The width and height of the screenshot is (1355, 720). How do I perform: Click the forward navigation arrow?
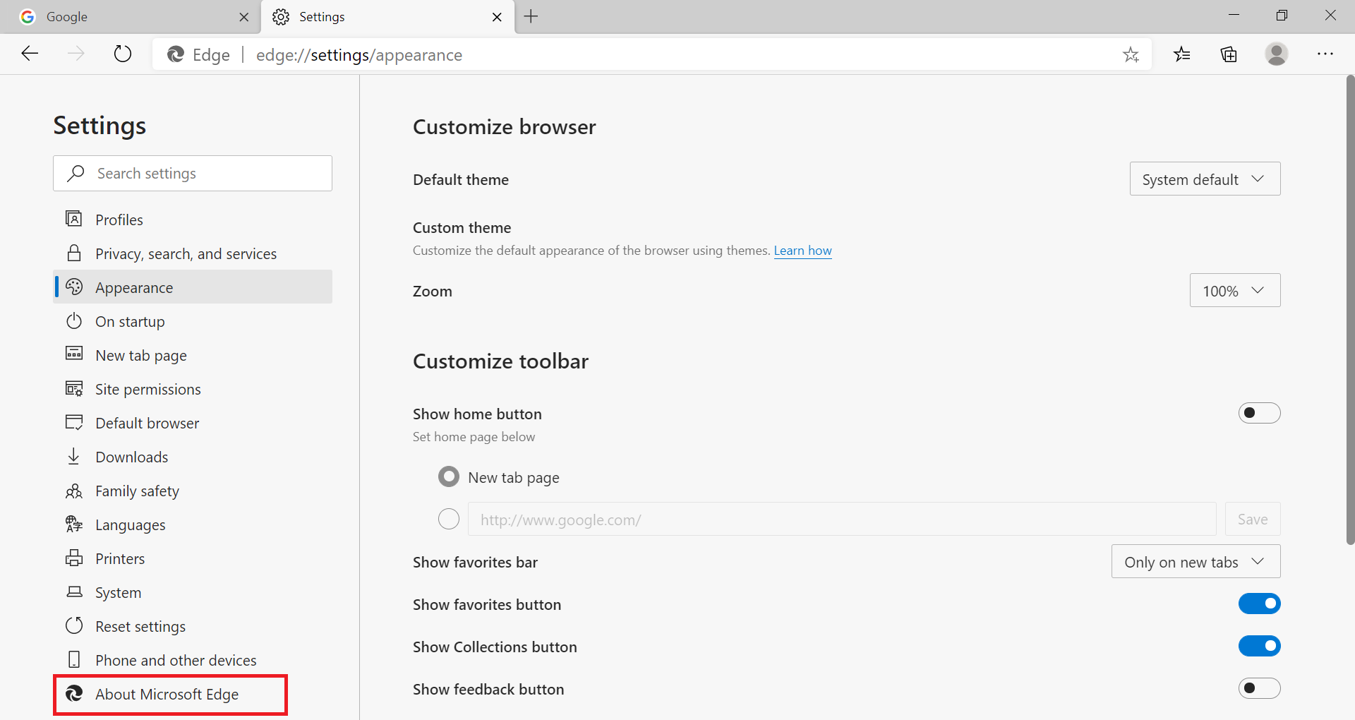coord(76,54)
